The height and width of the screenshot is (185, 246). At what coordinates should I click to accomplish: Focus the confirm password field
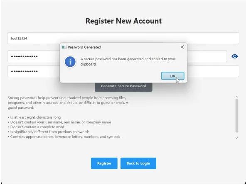[123, 71]
